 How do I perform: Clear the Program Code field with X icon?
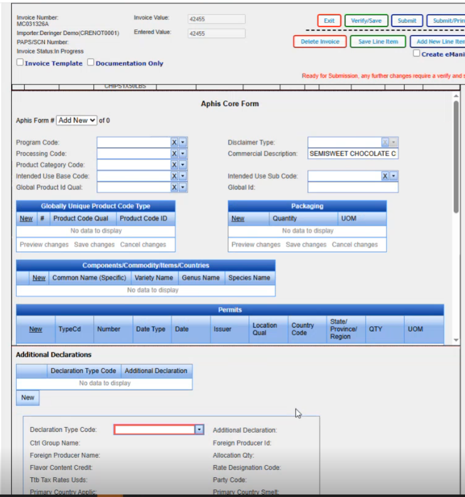pyautogui.click(x=174, y=142)
